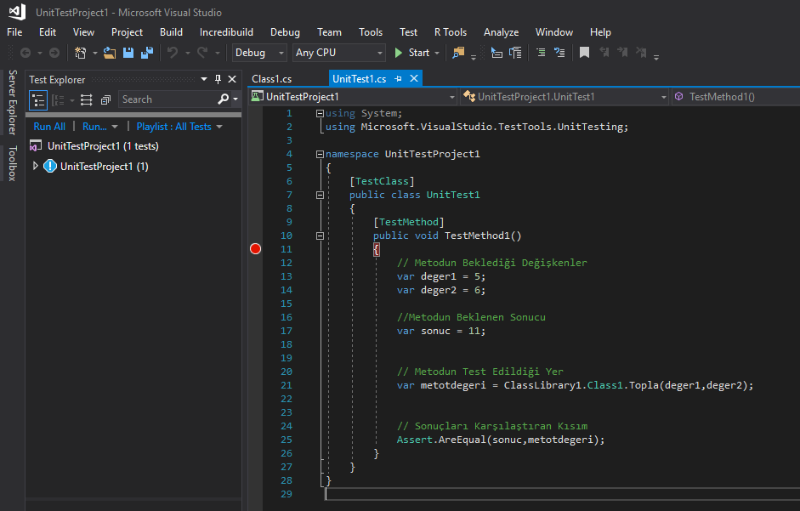Open Find in Files from the toolbar
800x511 pixels.
(x=458, y=53)
